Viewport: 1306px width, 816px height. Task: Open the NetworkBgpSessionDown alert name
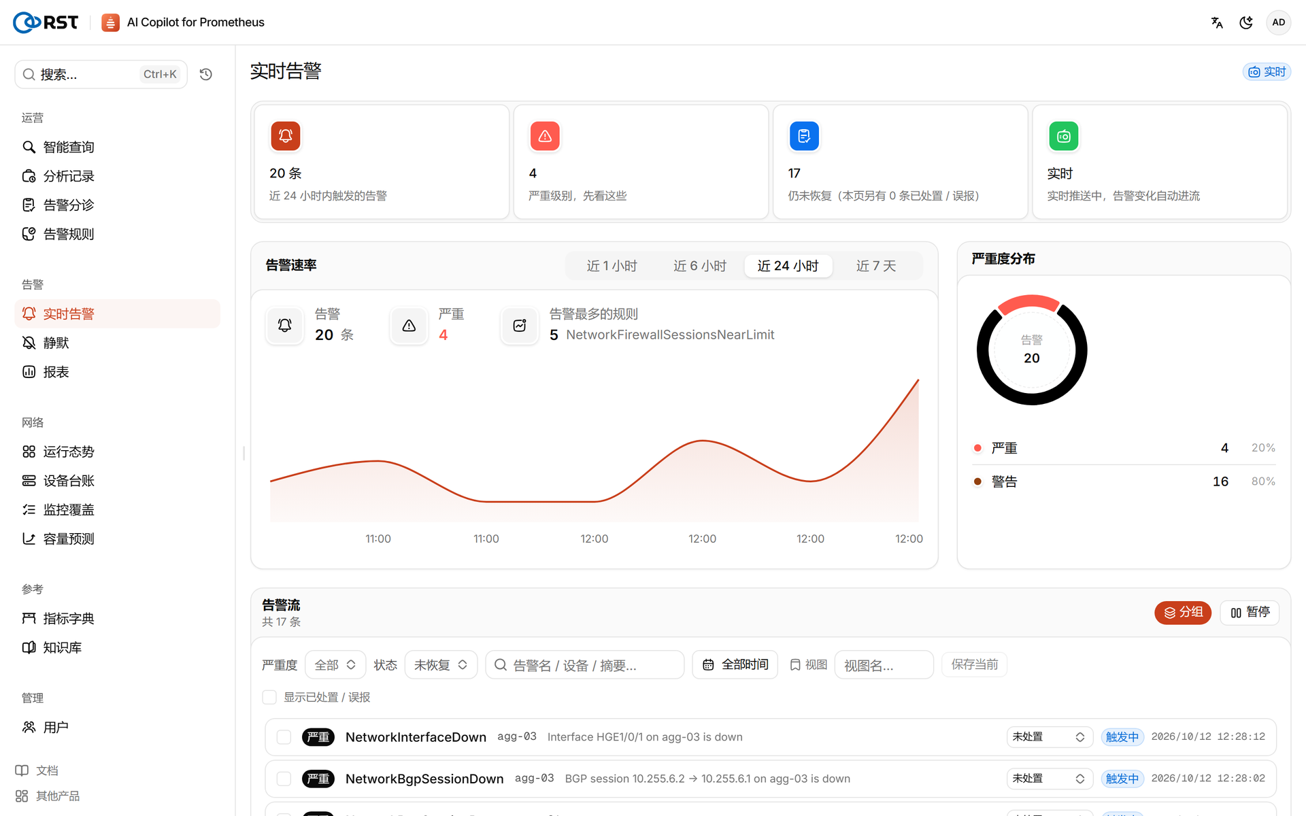tap(424, 779)
